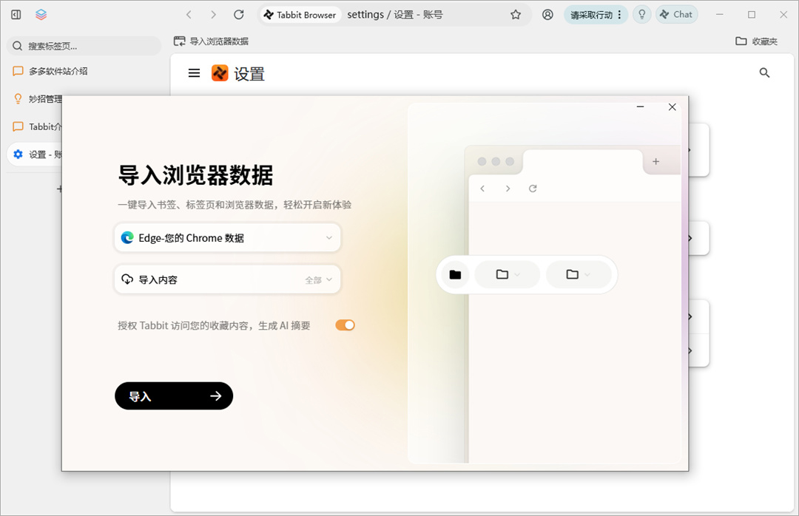Open the profile avatar icon in title bar
The width and height of the screenshot is (799, 516).
click(x=547, y=14)
